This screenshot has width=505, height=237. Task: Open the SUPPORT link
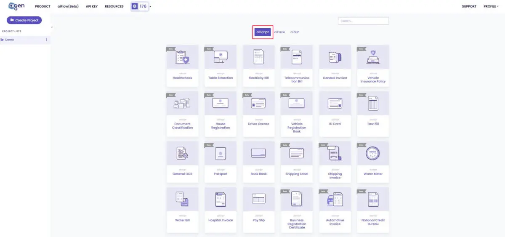click(x=469, y=6)
